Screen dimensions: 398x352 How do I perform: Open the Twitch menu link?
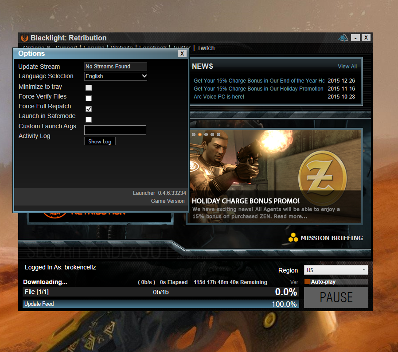(206, 48)
